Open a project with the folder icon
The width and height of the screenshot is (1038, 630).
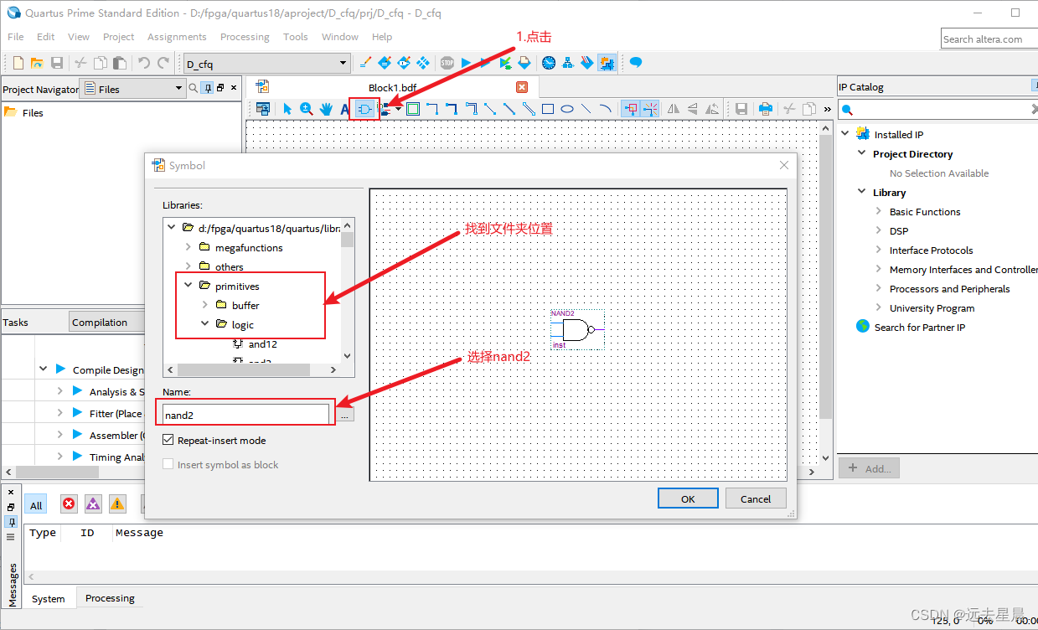(36, 63)
